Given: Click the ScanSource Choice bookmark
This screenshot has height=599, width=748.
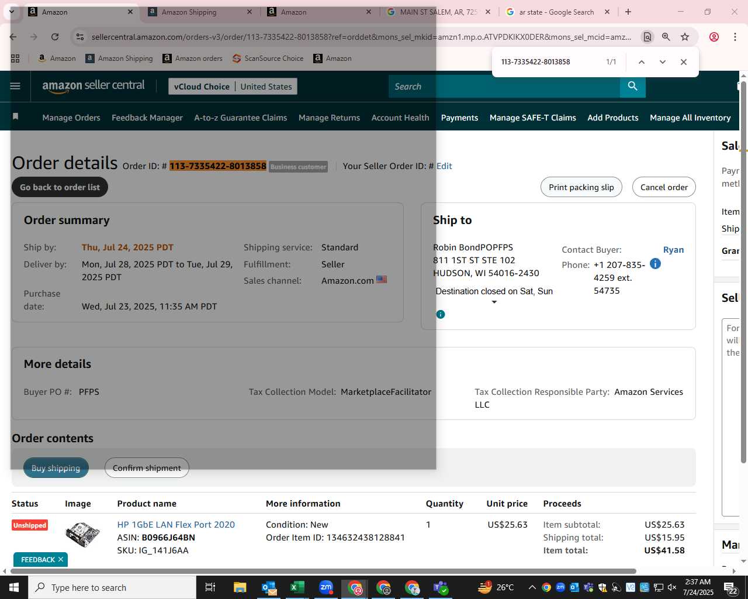Looking at the screenshot, I should click(x=268, y=58).
